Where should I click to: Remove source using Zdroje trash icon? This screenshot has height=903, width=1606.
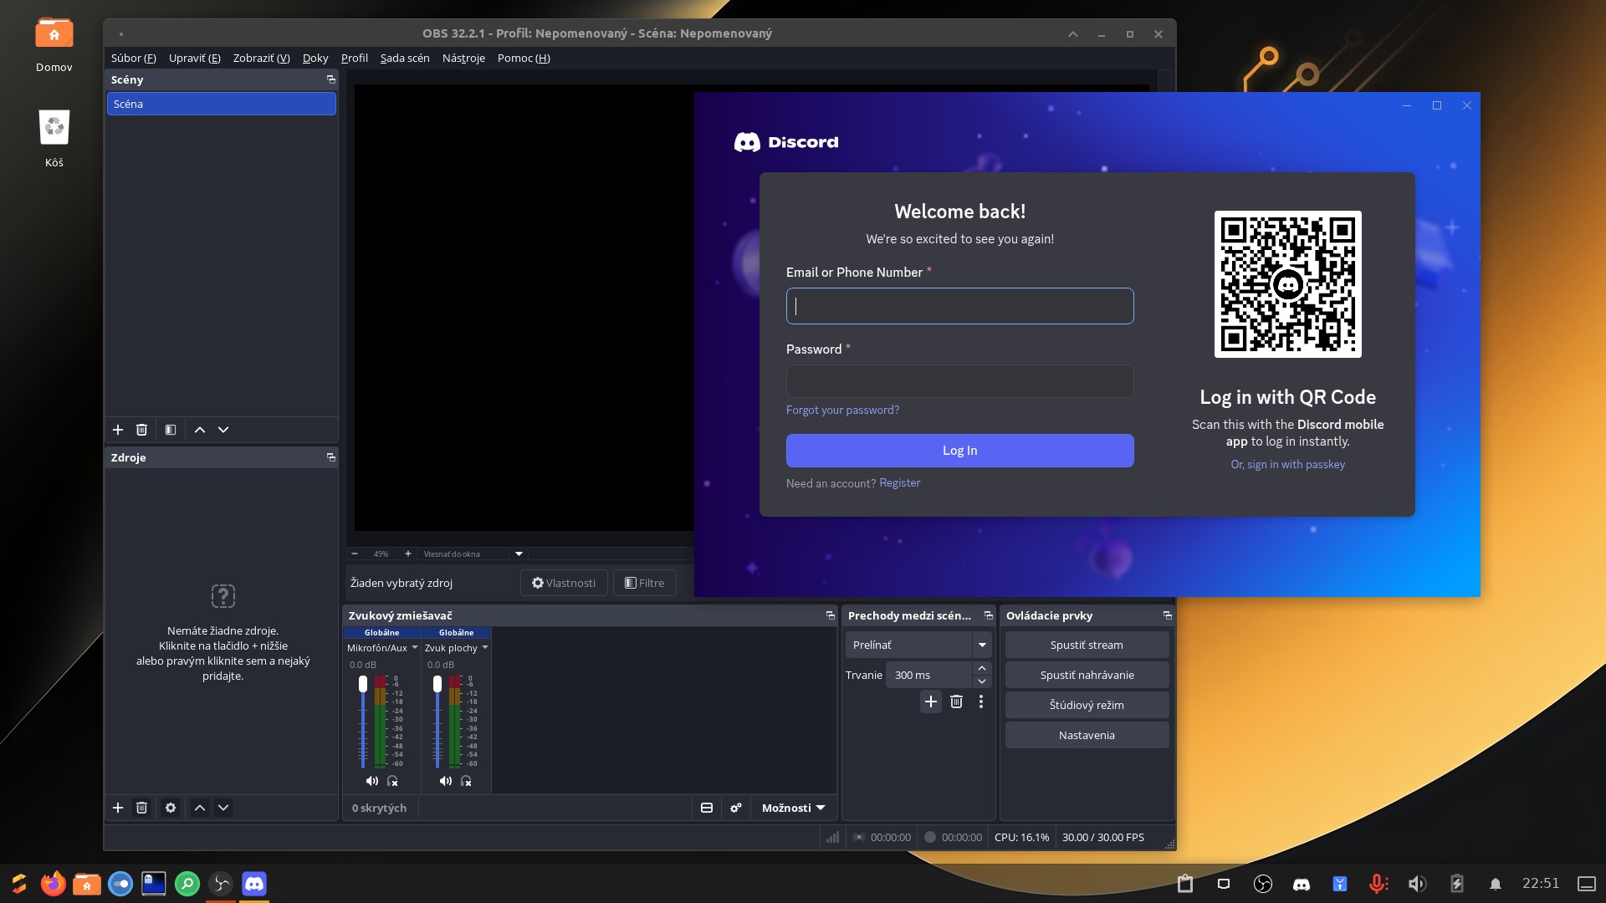[x=141, y=808]
